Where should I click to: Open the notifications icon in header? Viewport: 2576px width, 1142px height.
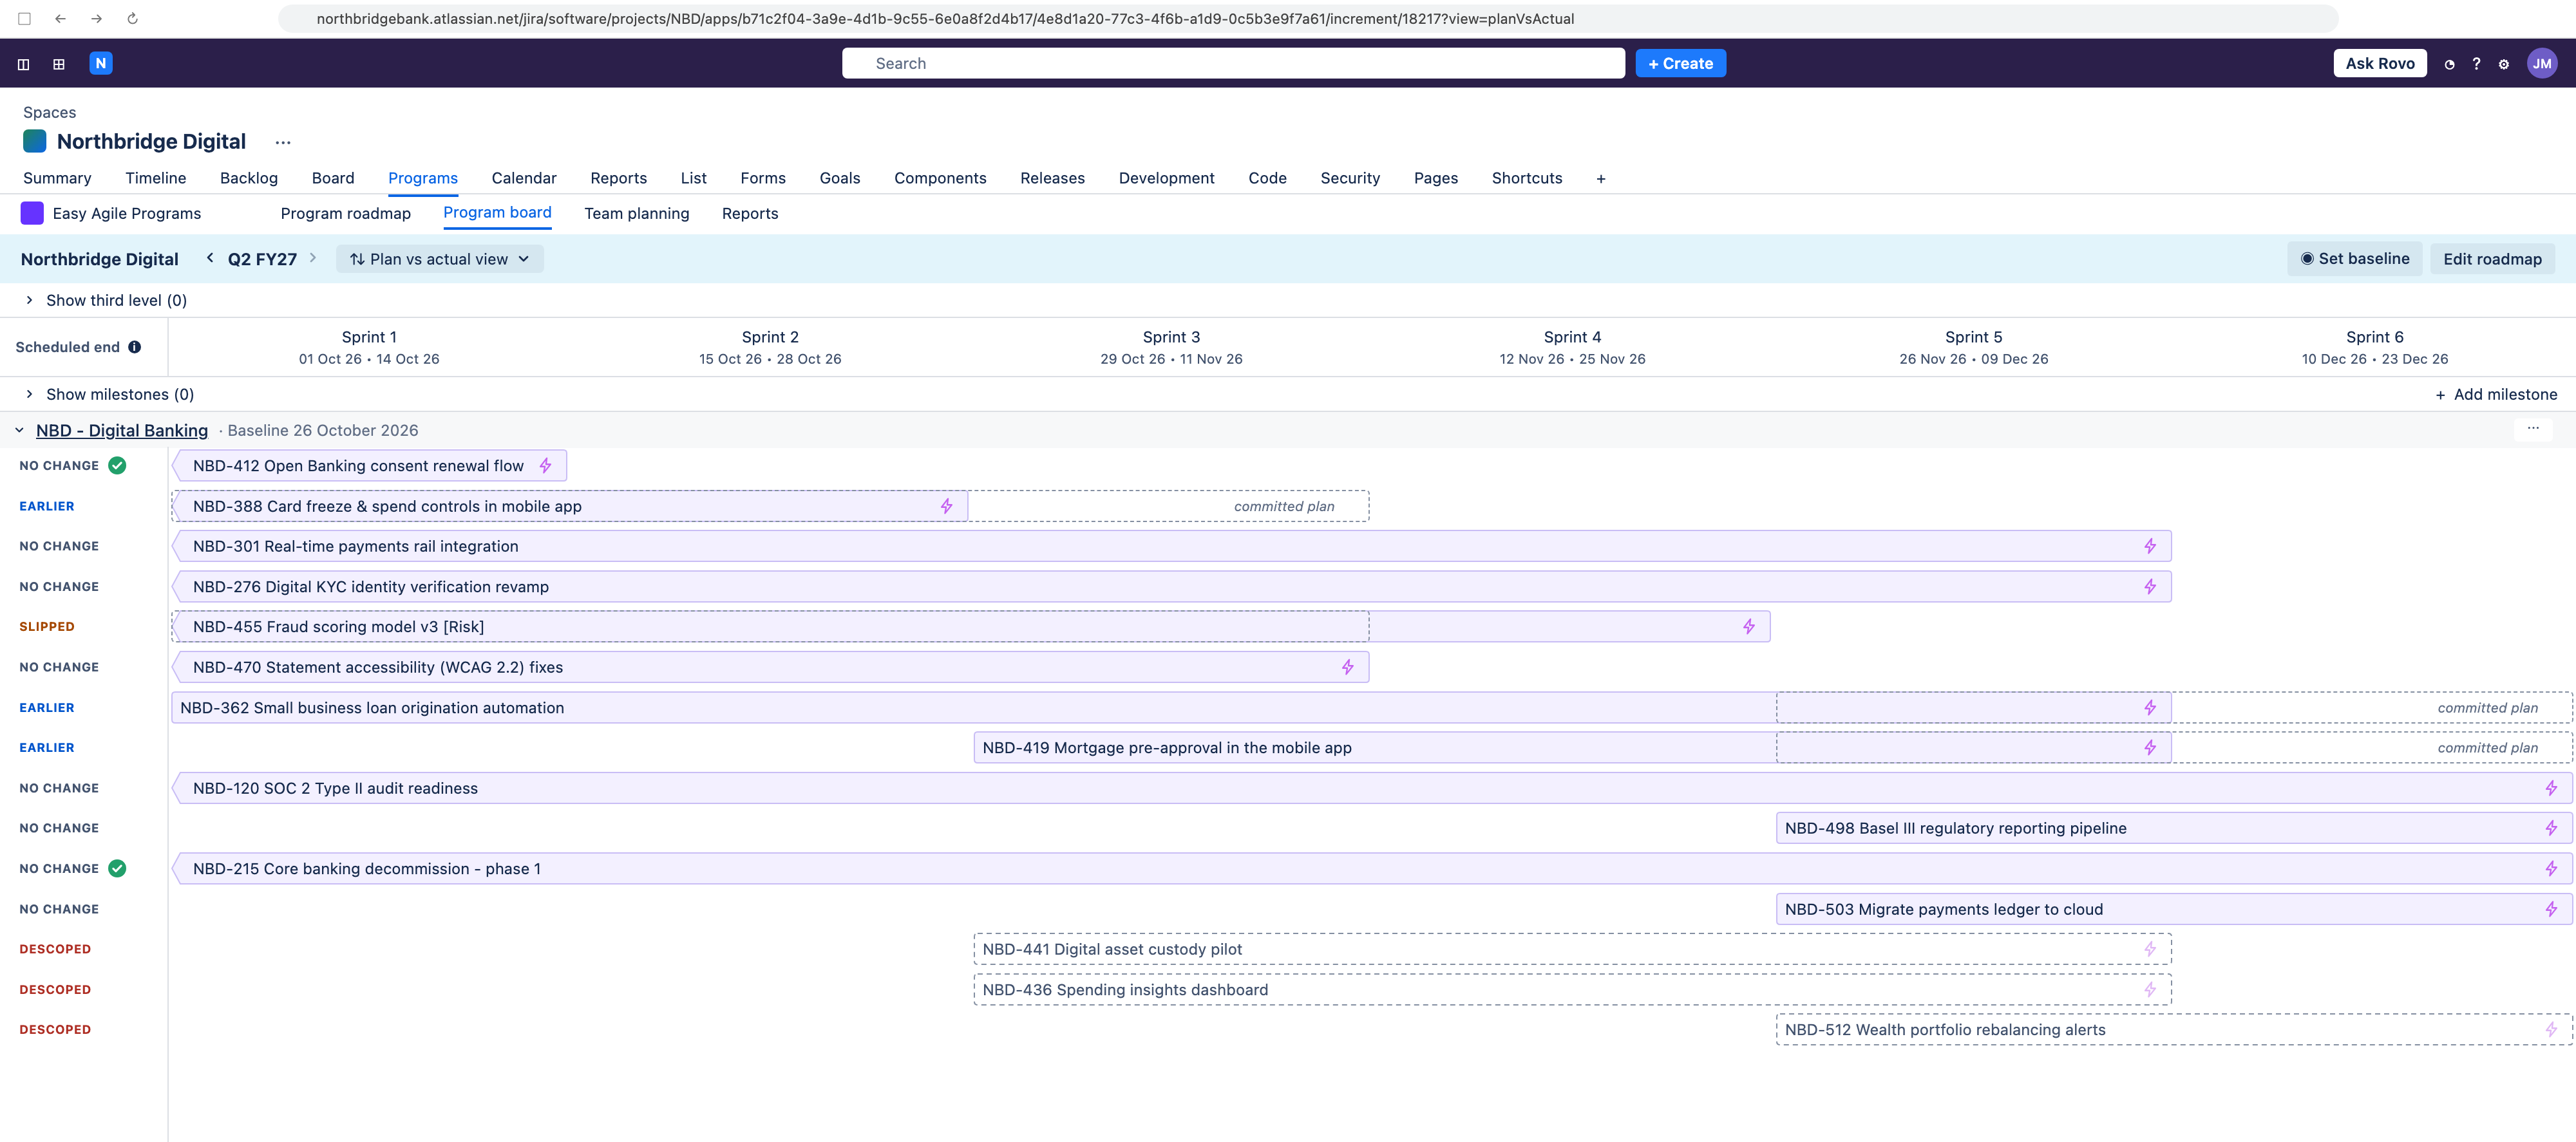(x=2449, y=64)
